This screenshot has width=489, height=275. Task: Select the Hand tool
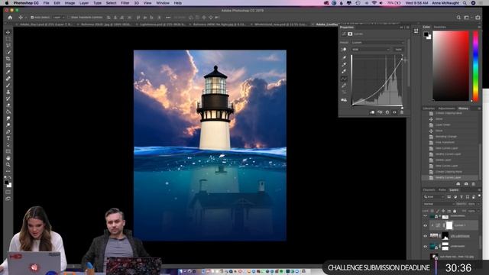[x=8, y=158]
